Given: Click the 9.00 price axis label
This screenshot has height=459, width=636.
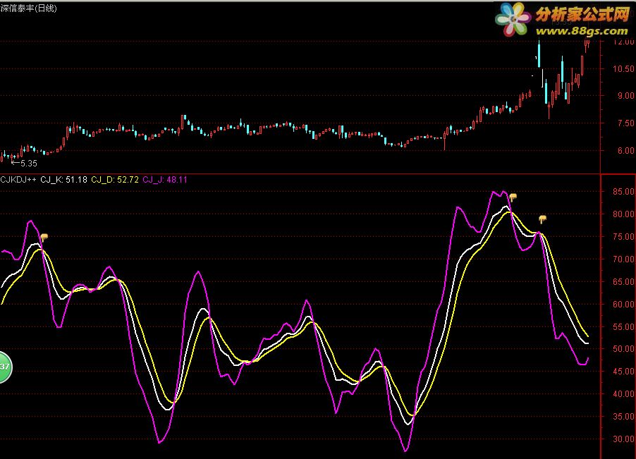Looking at the screenshot, I should point(626,96).
